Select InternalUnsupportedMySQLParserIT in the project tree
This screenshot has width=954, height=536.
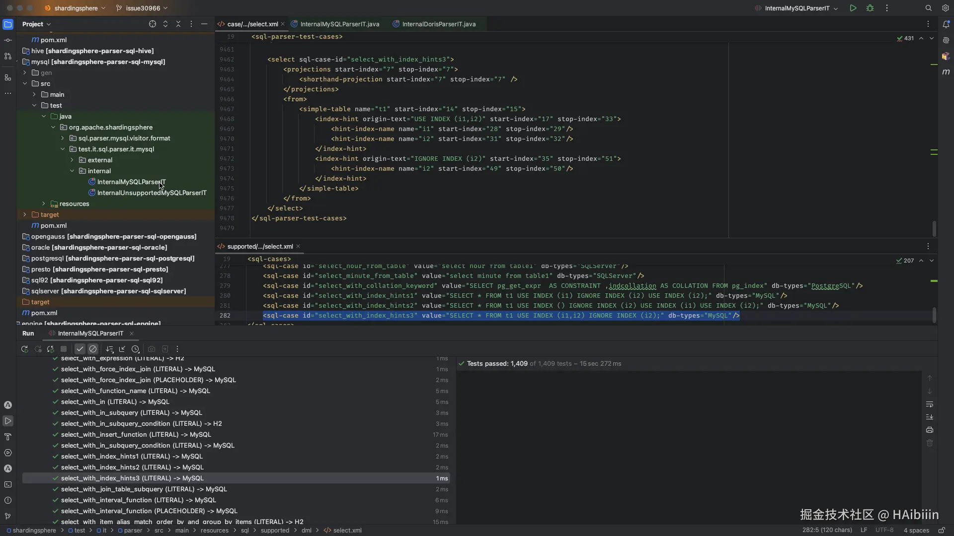point(152,193)
